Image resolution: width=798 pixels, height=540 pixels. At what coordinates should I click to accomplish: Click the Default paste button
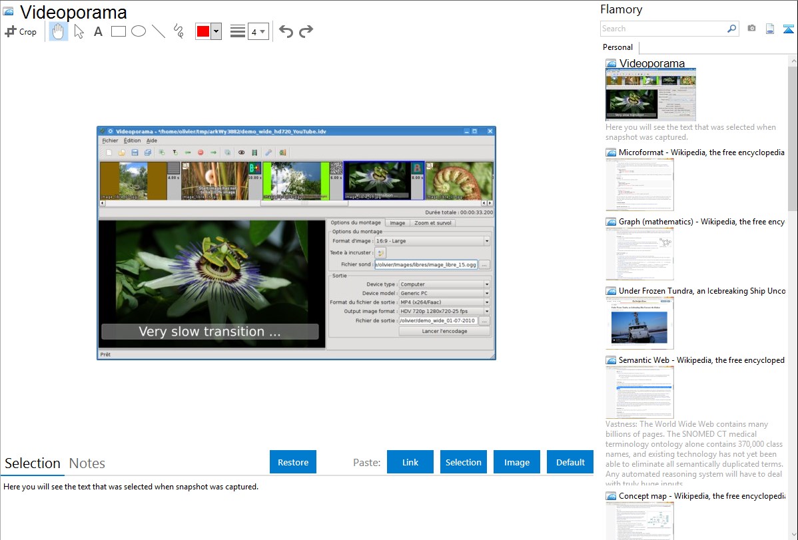[x=570, y=462]
